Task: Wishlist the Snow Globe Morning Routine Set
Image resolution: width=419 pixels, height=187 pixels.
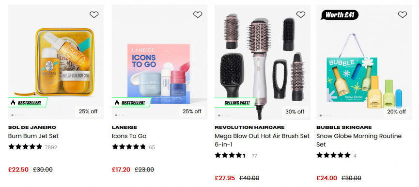Action: 402,15
